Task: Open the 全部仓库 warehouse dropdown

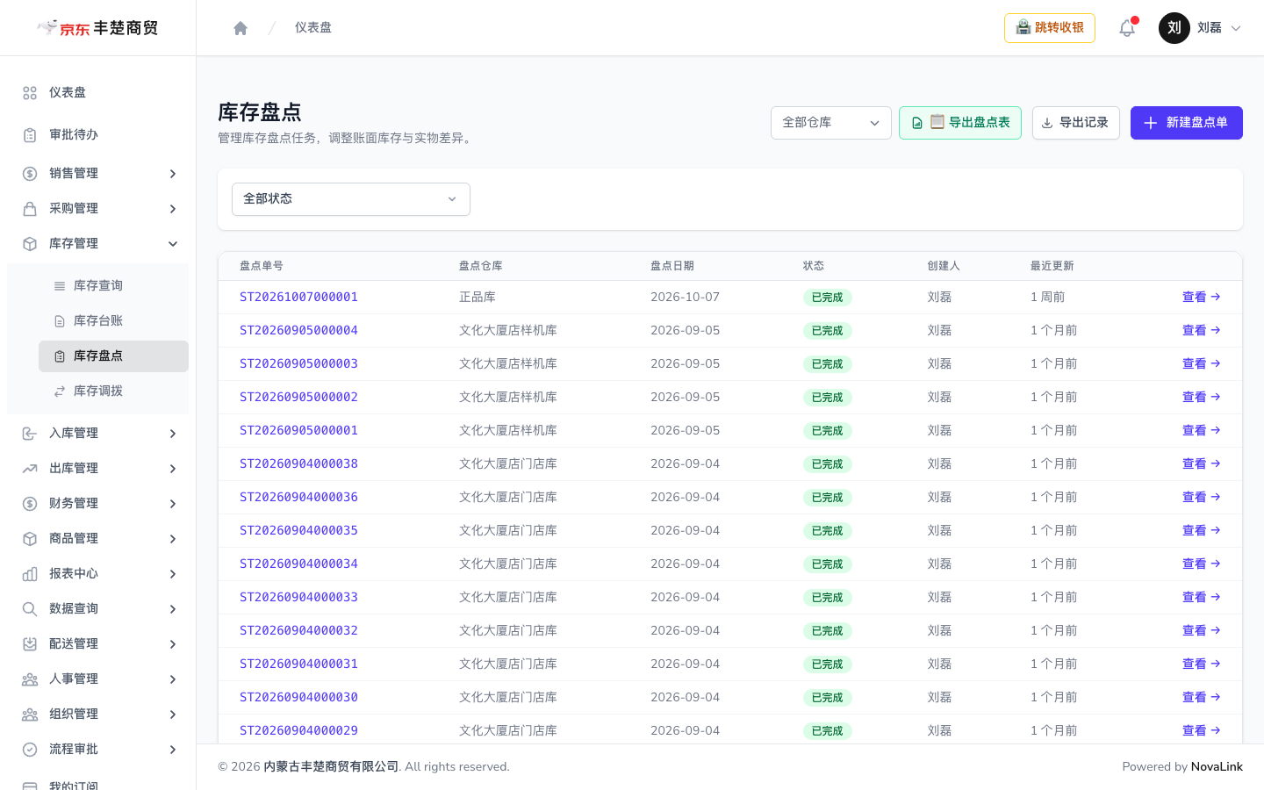Action: (831, 123)
